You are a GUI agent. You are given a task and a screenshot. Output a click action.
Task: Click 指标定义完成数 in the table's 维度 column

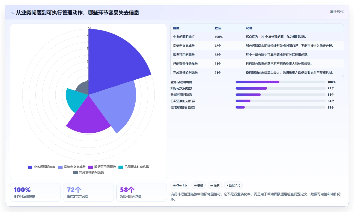click(184, 46)
